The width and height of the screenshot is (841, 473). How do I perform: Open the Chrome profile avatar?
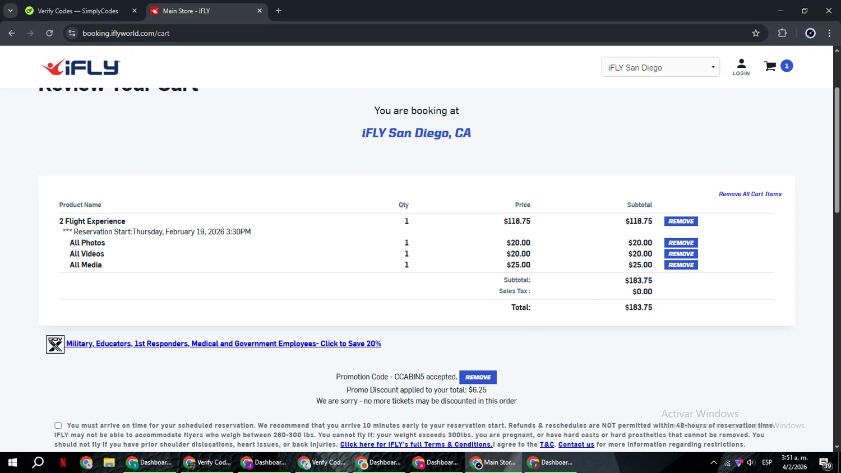(810, 33)
